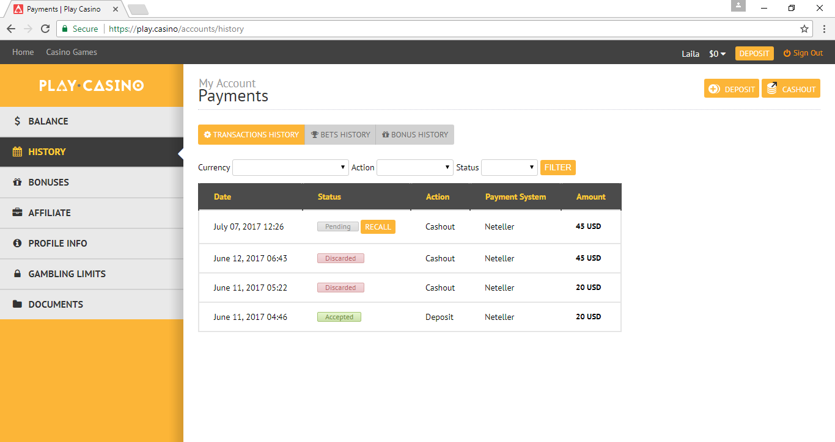This screenshot has height=442, width=835.
Task: Click the calendar icon beside History
Action: tap(17, 152)
